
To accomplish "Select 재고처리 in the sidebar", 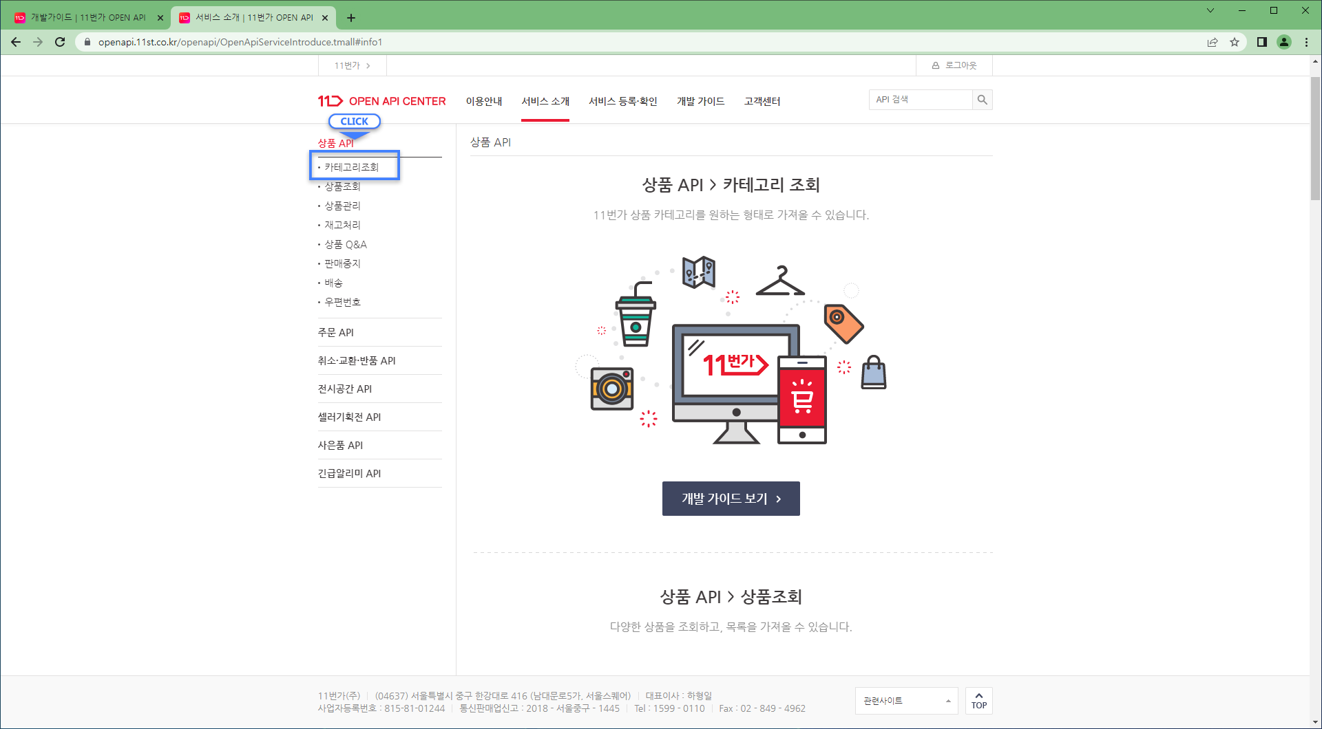I will tap(342, 225).
